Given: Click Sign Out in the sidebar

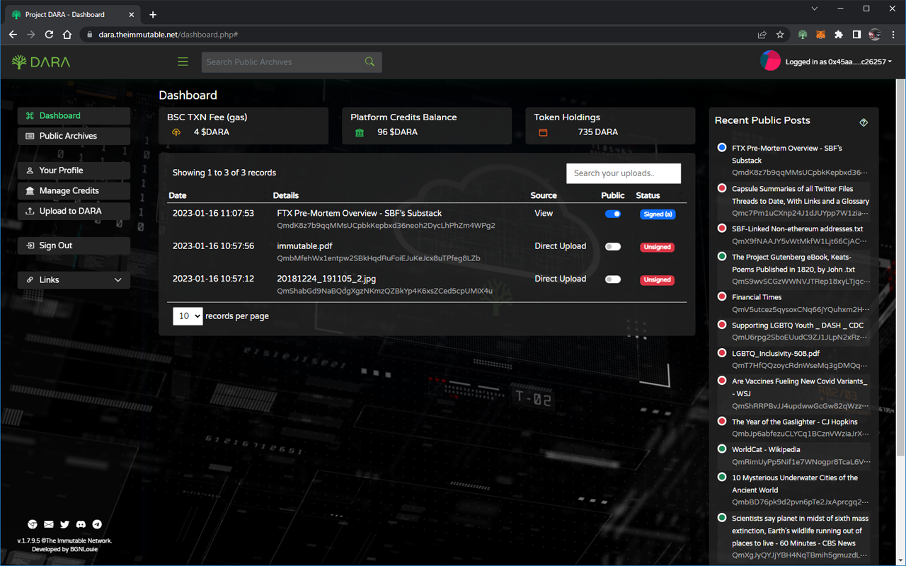Looking at the screenshot, I should pyautogui.click(x=74, y=246).
